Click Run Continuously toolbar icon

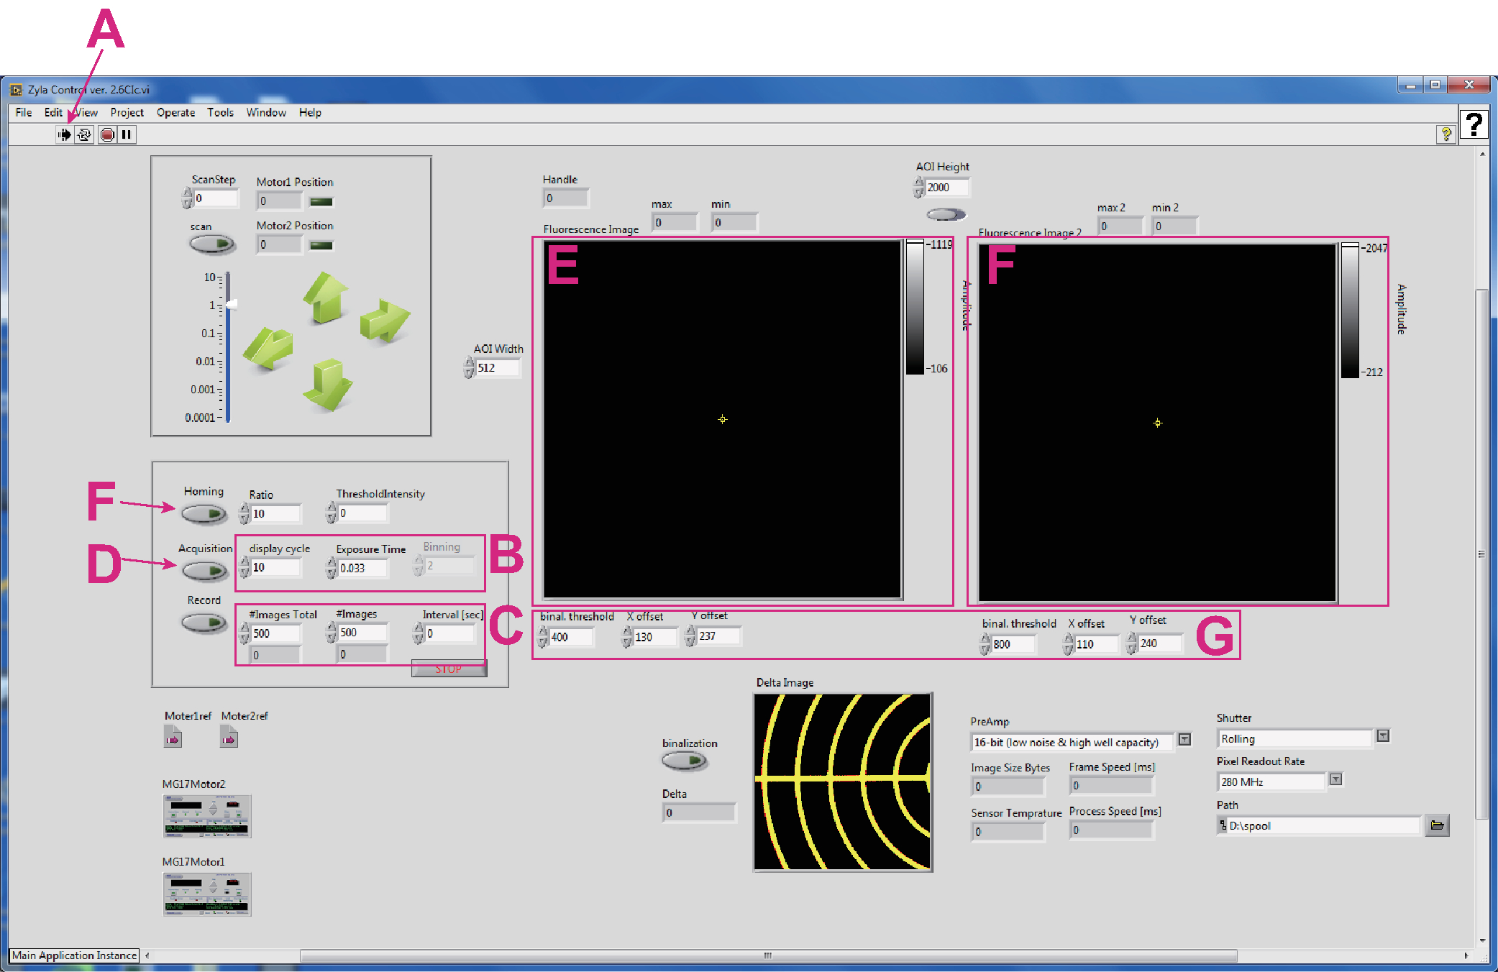[x=84, y=134]
